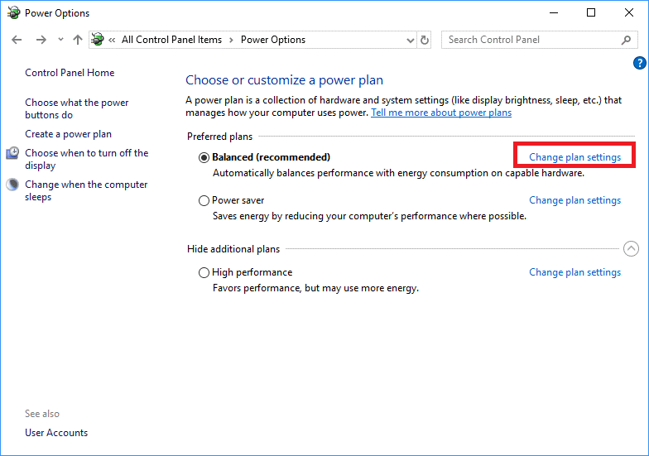Click All Control Panel Items breadcrumb
Image resolution: width=649 pixels, height=456 pixels.
(x=171, y=40)
